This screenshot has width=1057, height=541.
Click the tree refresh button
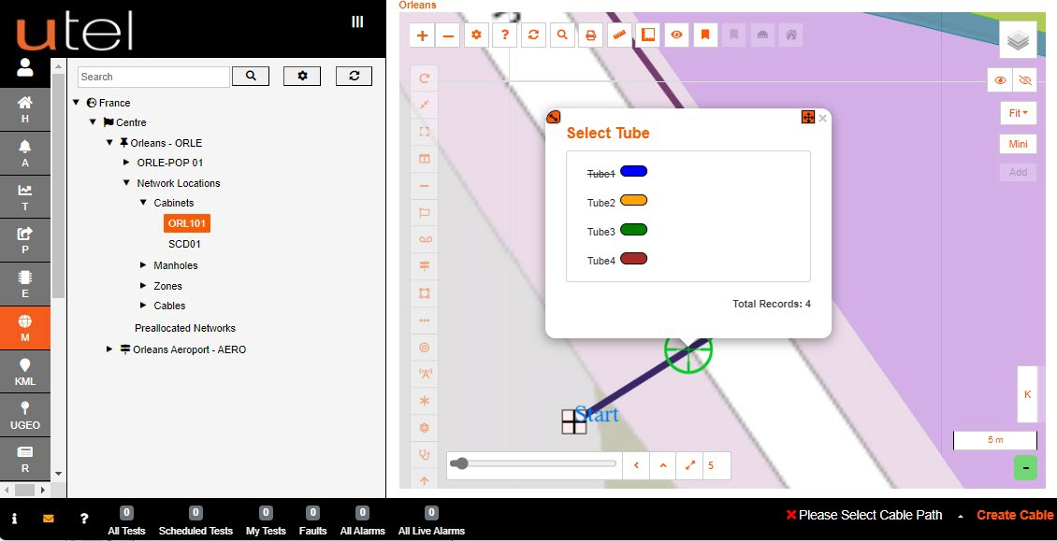[354, 76]
